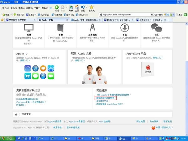This screenshot has height=141, width=188.
Task: Open the 中国联通 bookmark
Action: (x=57, y=15)
